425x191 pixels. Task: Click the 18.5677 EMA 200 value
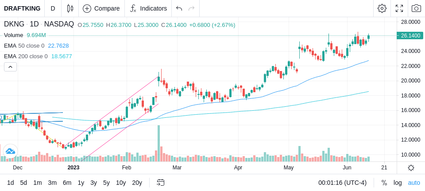point(62,56)
